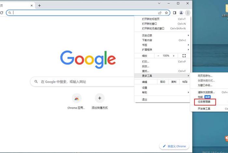Viewport: 228px width, 153px height.
Task: Expand the 帮助 submenu
Action: (x=162, y=92)
